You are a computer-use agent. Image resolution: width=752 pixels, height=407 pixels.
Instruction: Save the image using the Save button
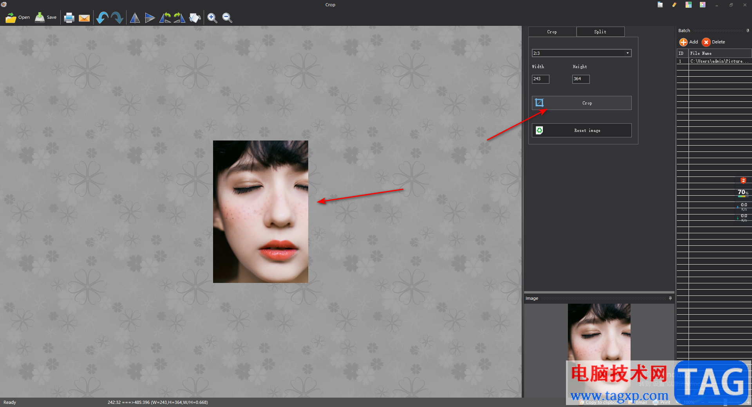(46, 18)
